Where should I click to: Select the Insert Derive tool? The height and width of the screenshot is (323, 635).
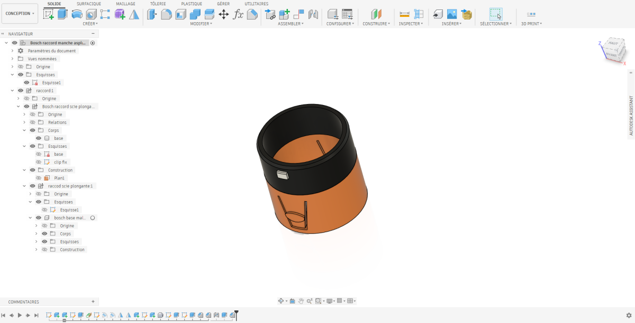coord(438,14)
